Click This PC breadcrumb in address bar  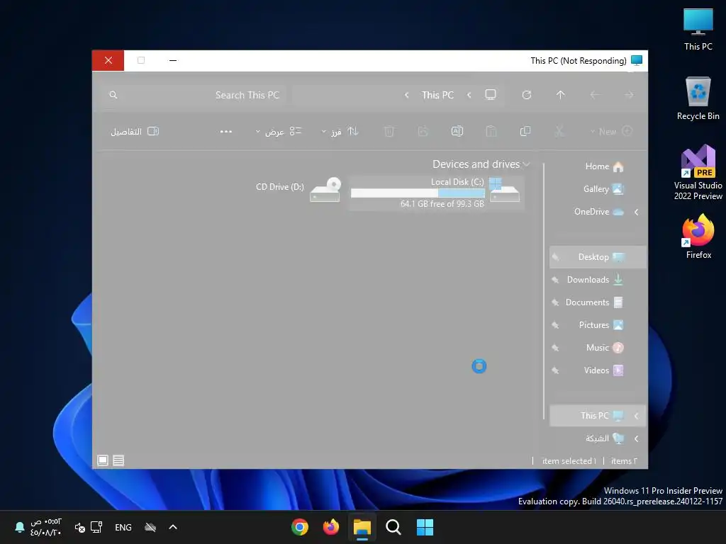point(437,95)
